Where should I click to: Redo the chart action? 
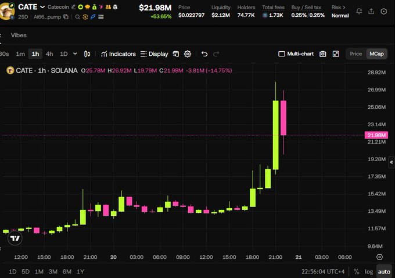click(216, 54)
